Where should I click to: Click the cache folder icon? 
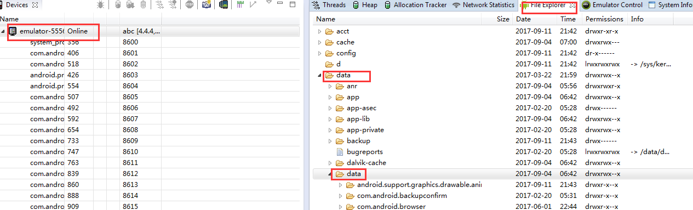(329, 42)
